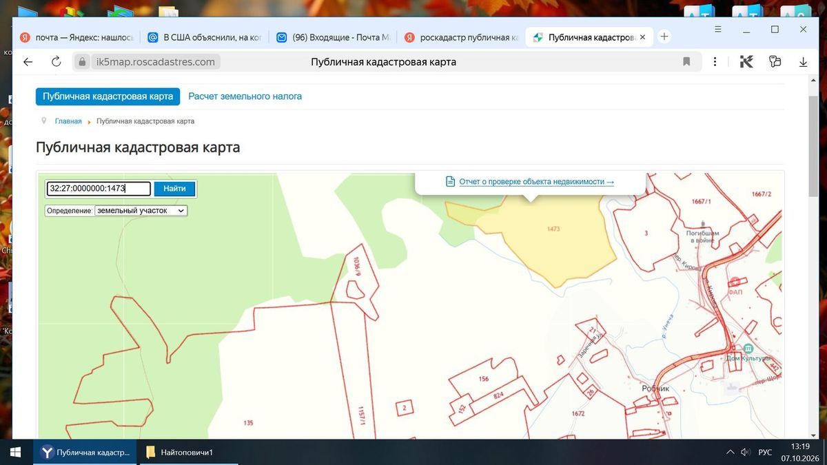Screen dimensions: 827x465
Task: Open the volume control in system tray
Action: coord(745,453)
